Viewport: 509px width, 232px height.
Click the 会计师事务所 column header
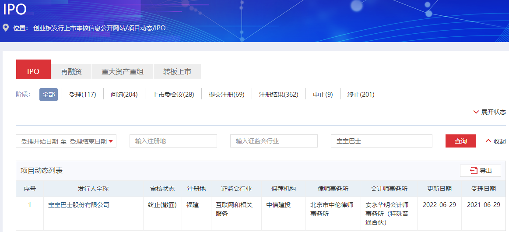coord(389,189)
